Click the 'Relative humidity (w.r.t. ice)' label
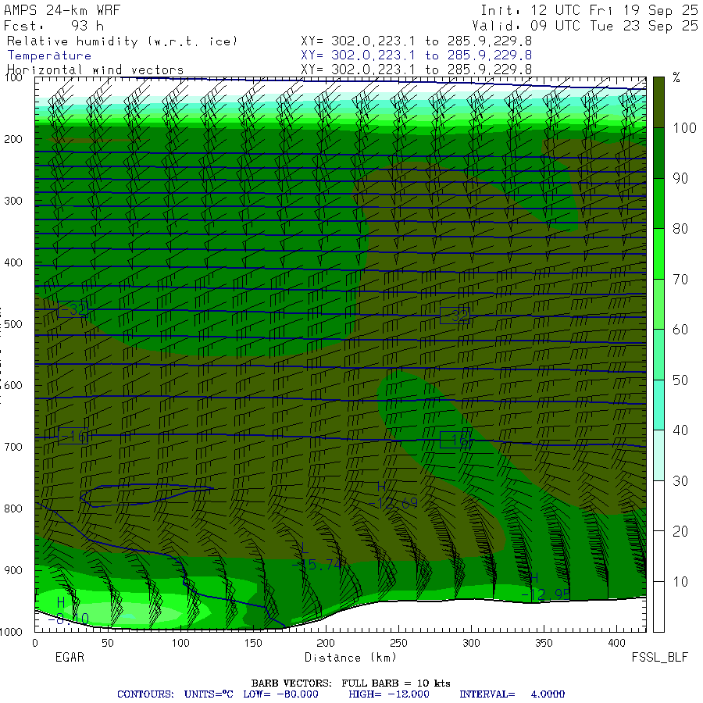 click(x=122, y=41)
